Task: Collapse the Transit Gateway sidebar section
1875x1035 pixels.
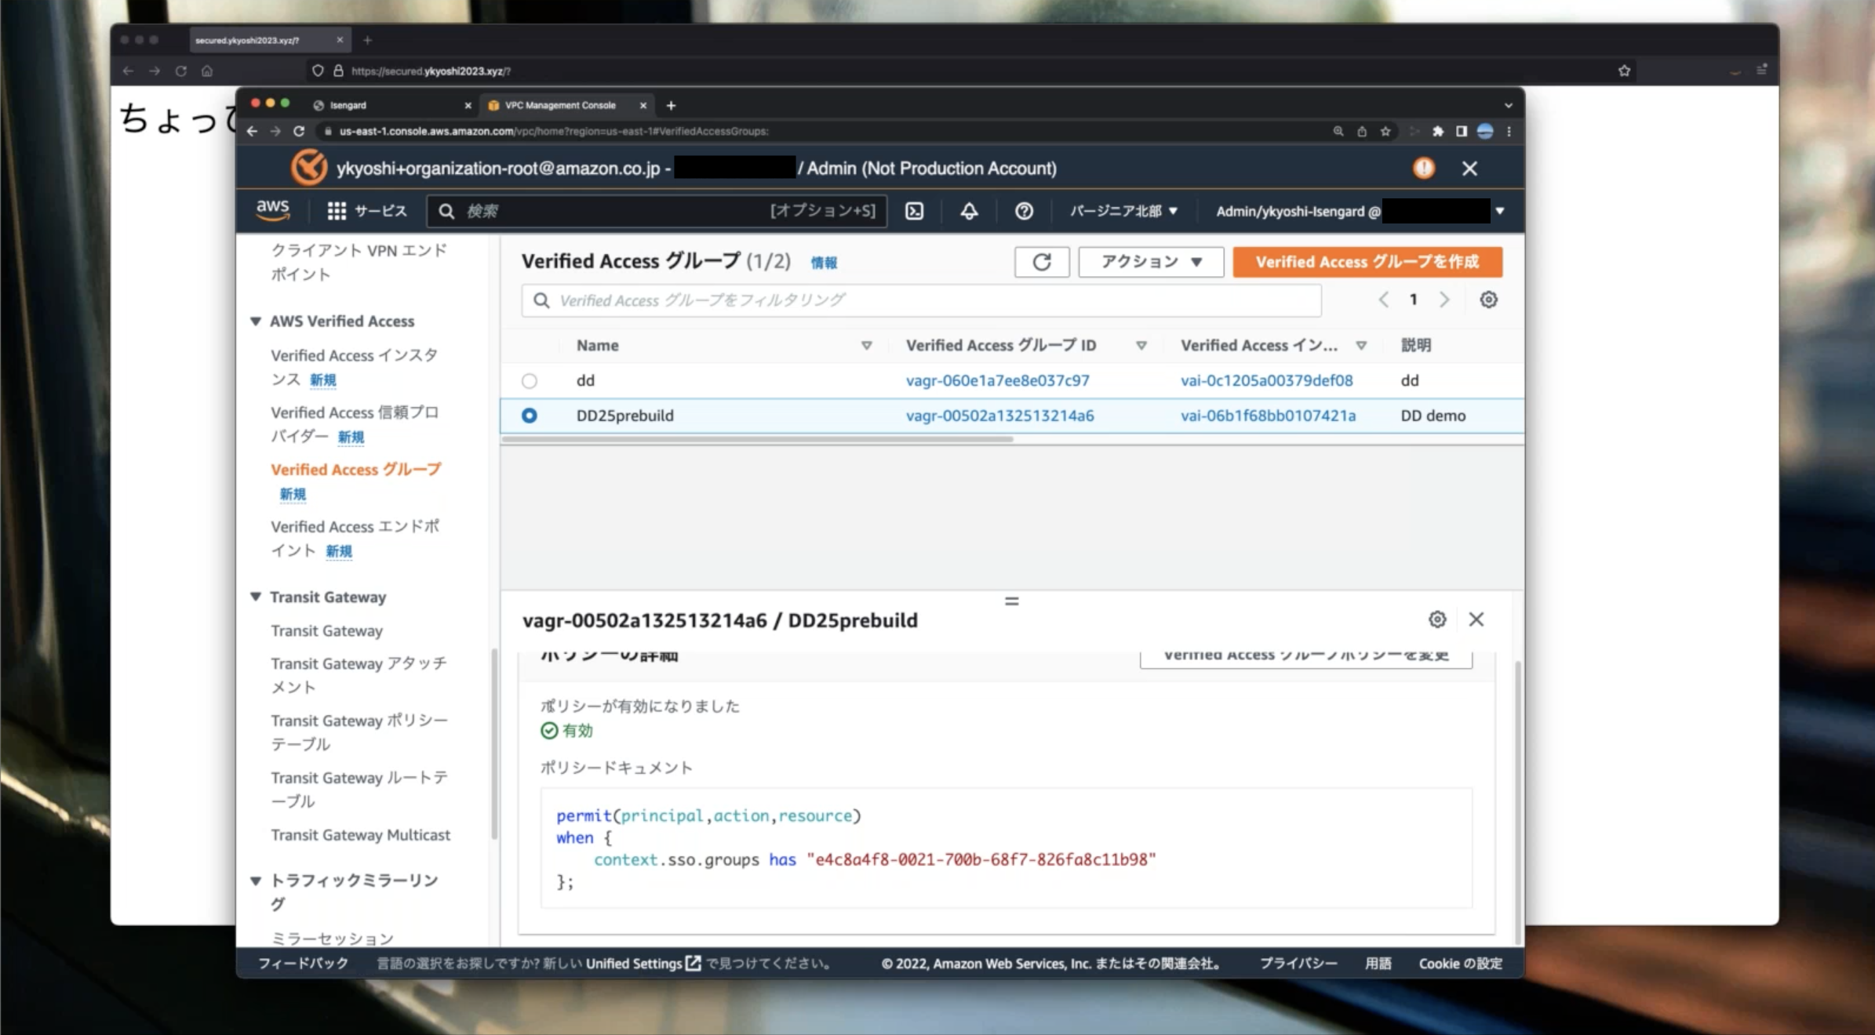Action: (256, 597)
